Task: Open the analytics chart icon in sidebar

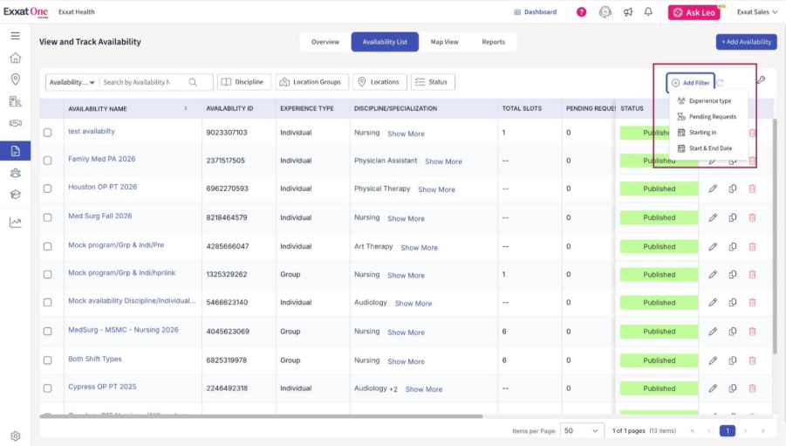Action: coord(15,223)
